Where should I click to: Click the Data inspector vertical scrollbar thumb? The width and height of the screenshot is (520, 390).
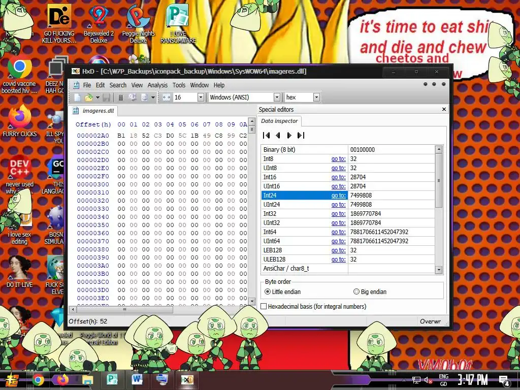pos(439,180)
